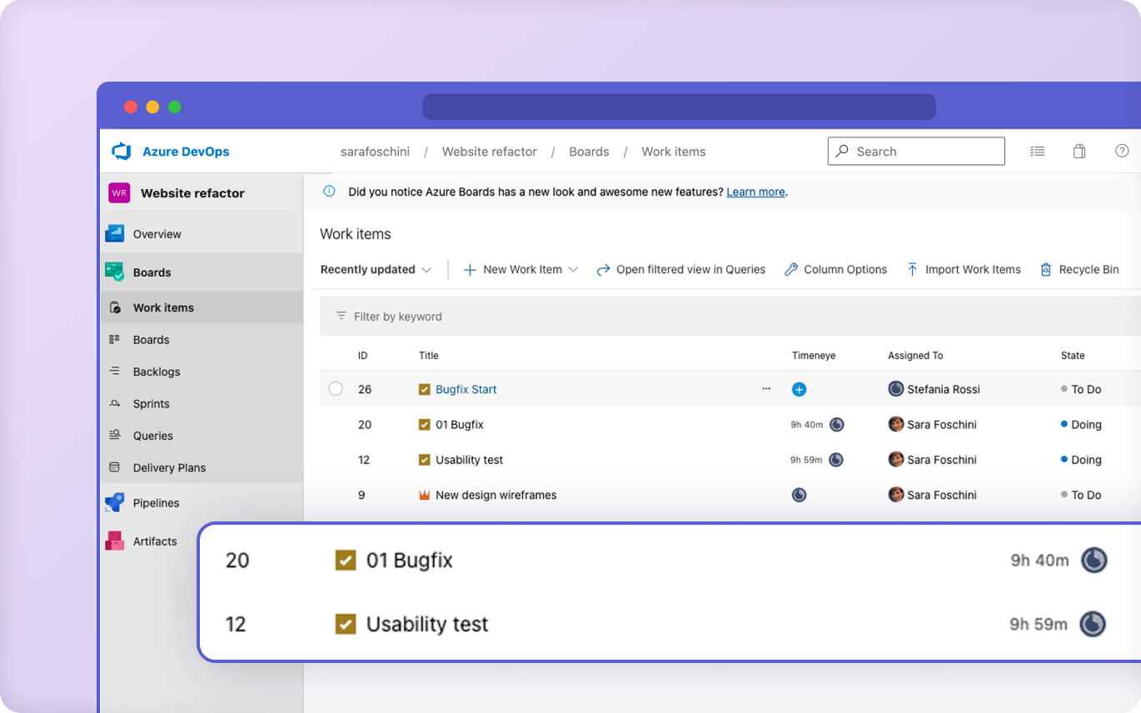
Task: Expand the Recently updated dropdown
Action: click(x=376, y=270)
